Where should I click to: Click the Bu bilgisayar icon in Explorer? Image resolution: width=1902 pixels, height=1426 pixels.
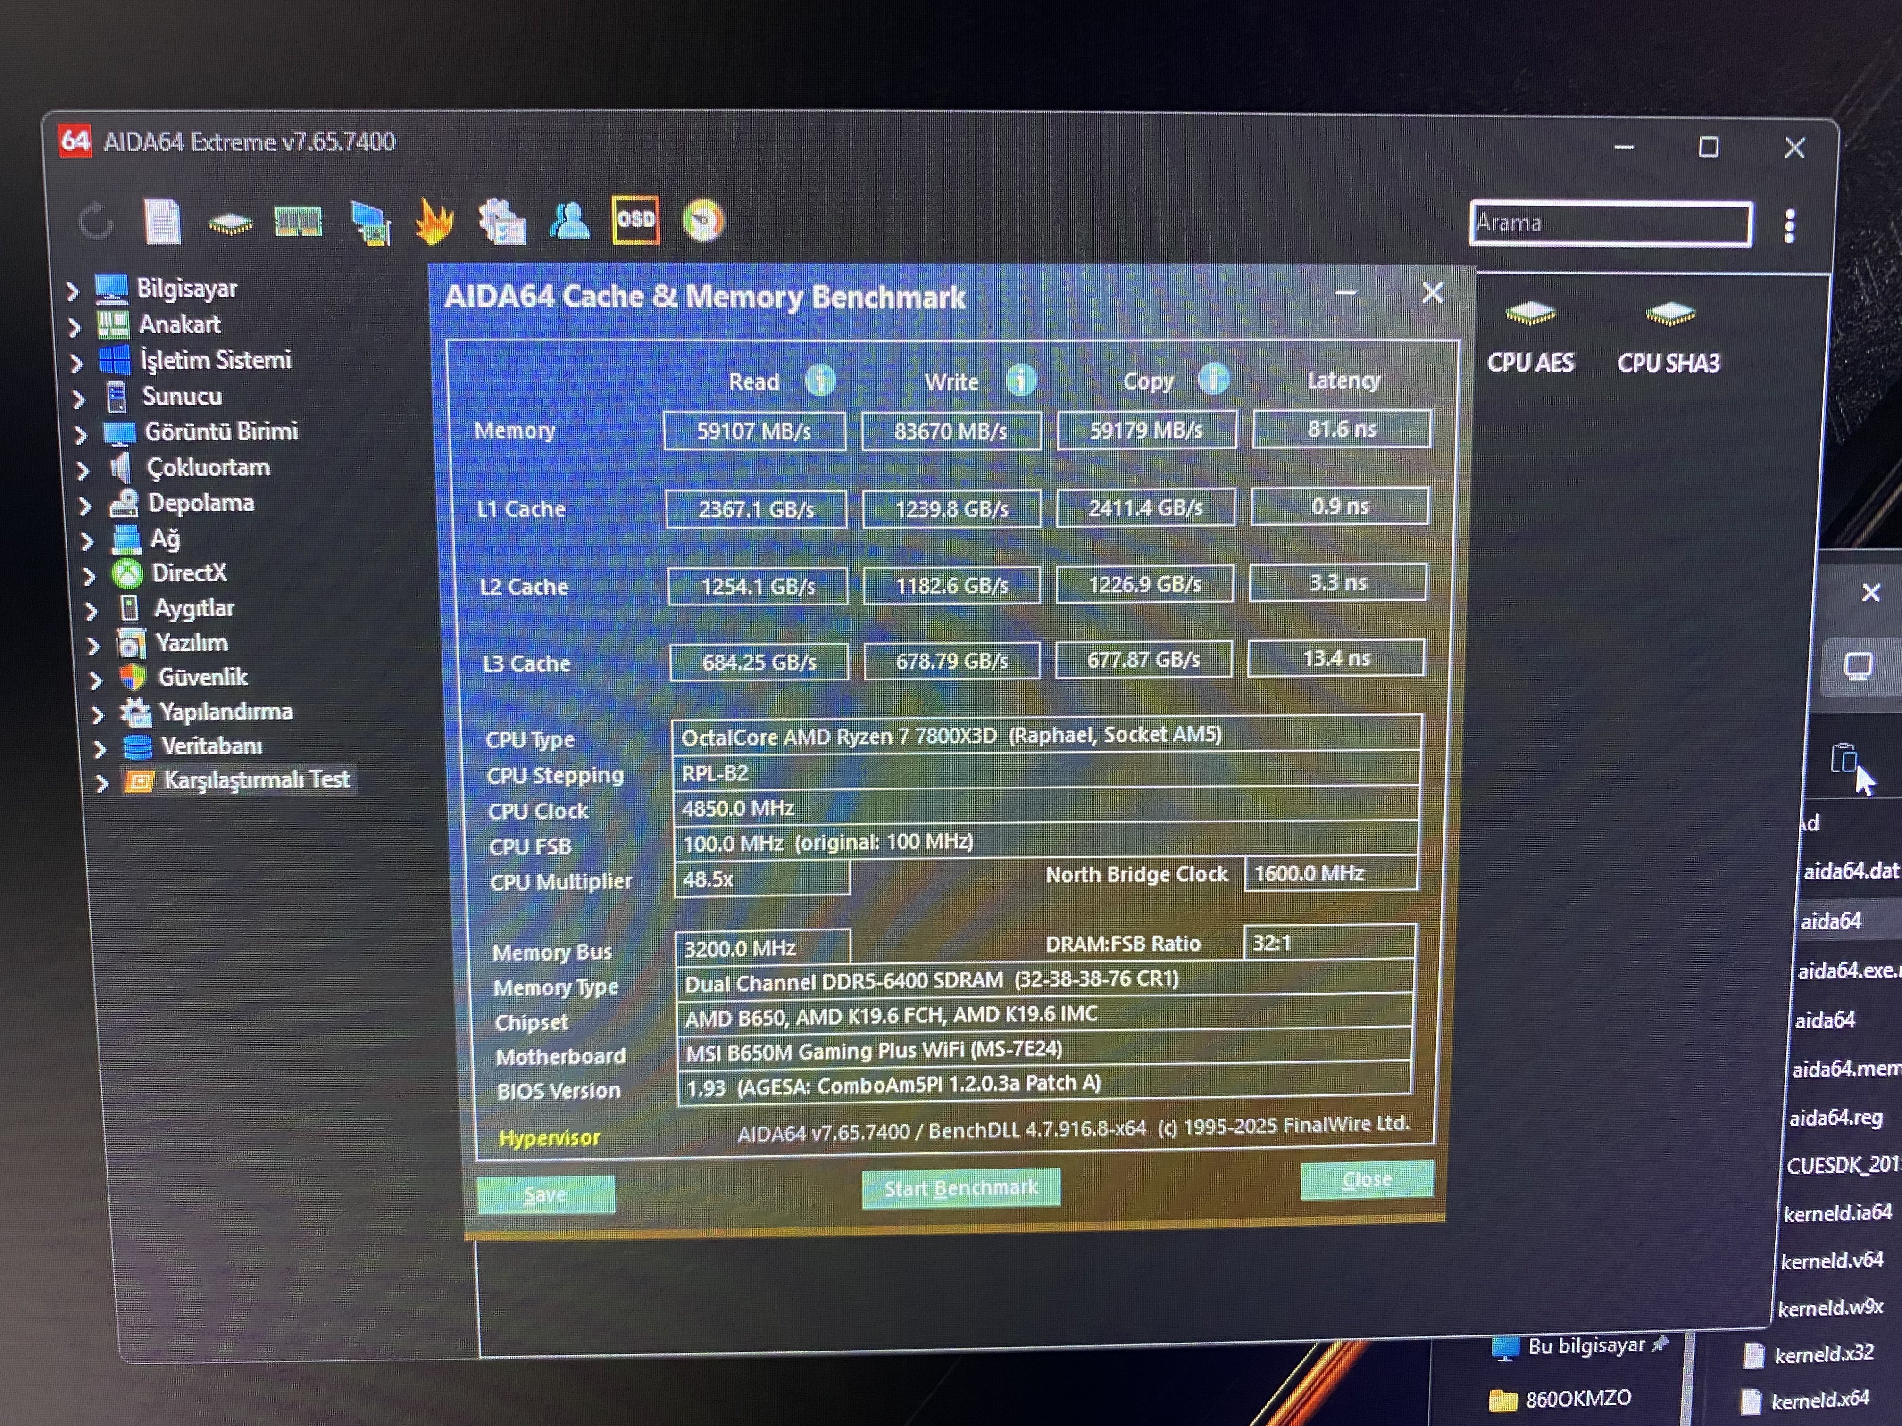click(x=1506, y=1347)
